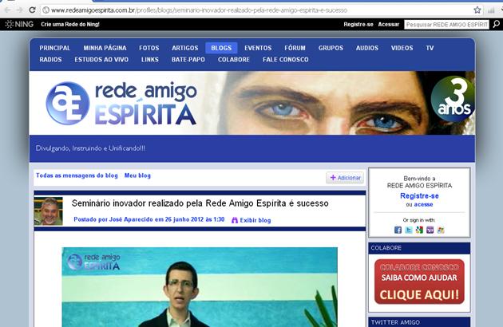503x327 pixels.
Task: Sign in with Twitter icon
Action: point(409,230)
